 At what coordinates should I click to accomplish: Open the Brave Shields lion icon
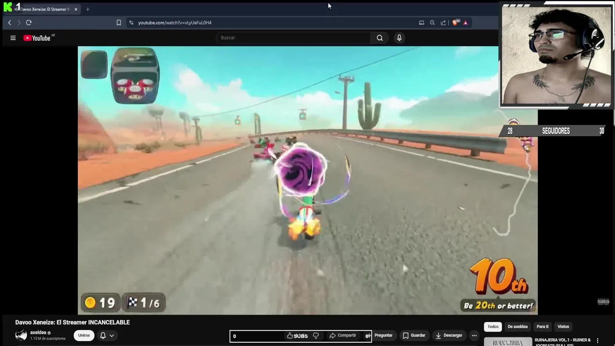455,23
